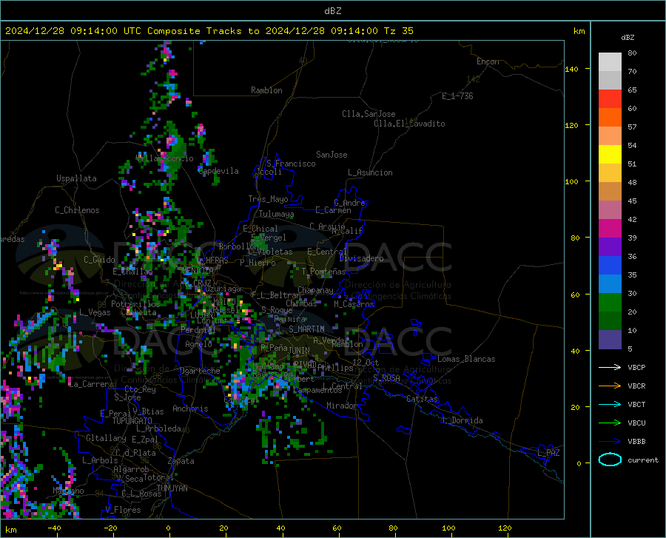This screenshot has height=538, width=666.
Task: Click the 'Gltallary' map label
Action: coord(106,438)
